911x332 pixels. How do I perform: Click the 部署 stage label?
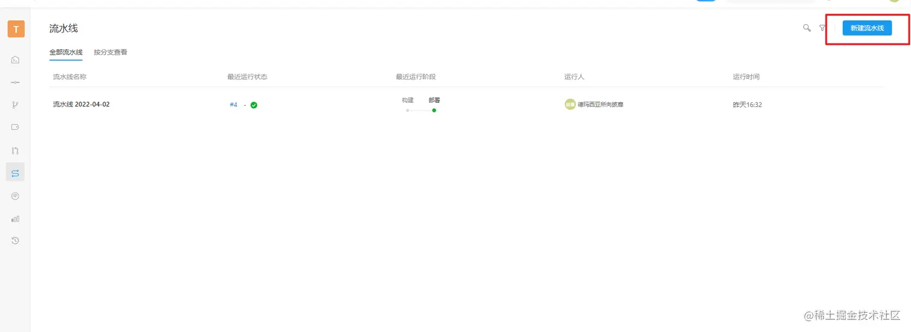click(x=434, y=100)
